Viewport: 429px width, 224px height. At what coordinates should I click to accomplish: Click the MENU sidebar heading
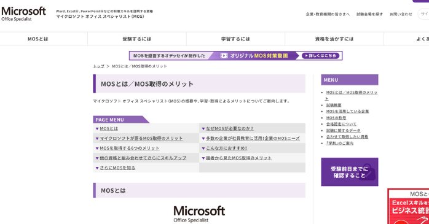(350, 80)
